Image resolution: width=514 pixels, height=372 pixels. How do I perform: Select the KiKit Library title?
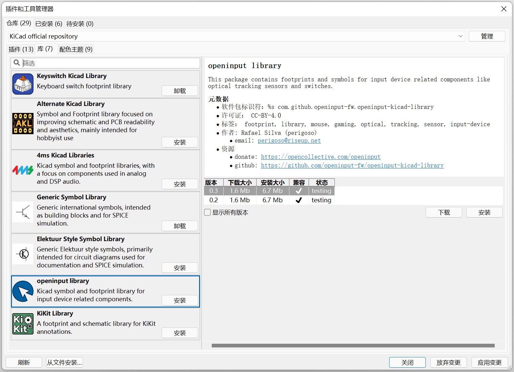(55, 313)
